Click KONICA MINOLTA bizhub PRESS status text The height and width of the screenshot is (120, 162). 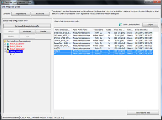pos(42,117)
